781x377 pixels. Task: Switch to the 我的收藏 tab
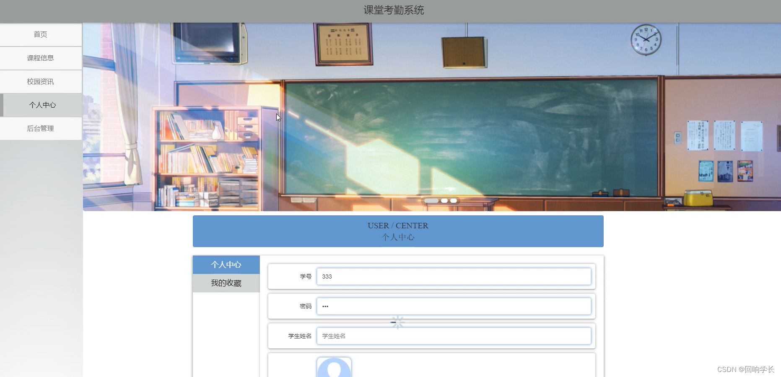click(226, 283)
